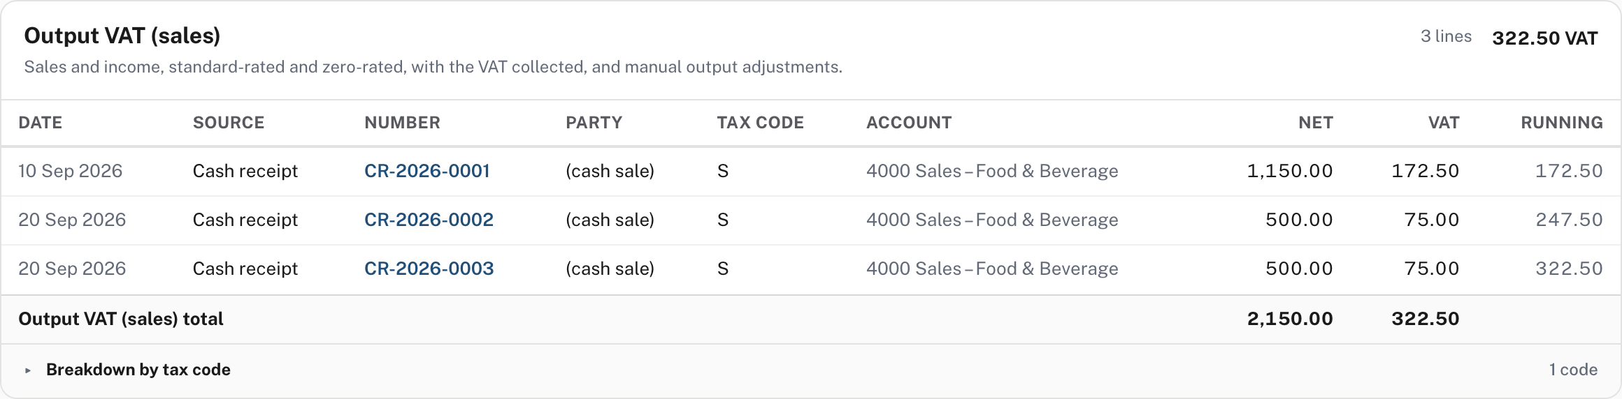Open cash receipt CR-2026-0001

427,171
